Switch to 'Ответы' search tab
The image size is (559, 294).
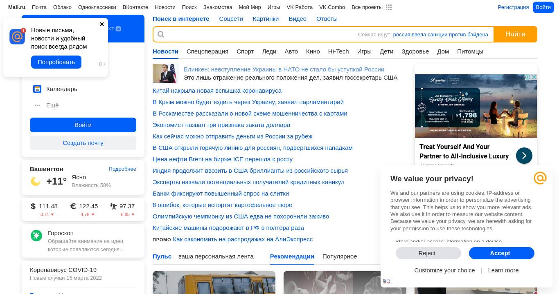(327, 19)
